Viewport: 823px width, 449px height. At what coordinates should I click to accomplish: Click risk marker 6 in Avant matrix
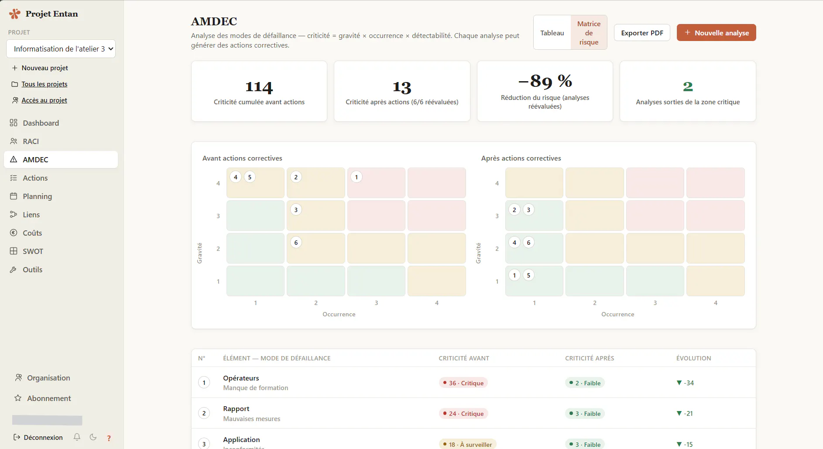pos(296,243)
